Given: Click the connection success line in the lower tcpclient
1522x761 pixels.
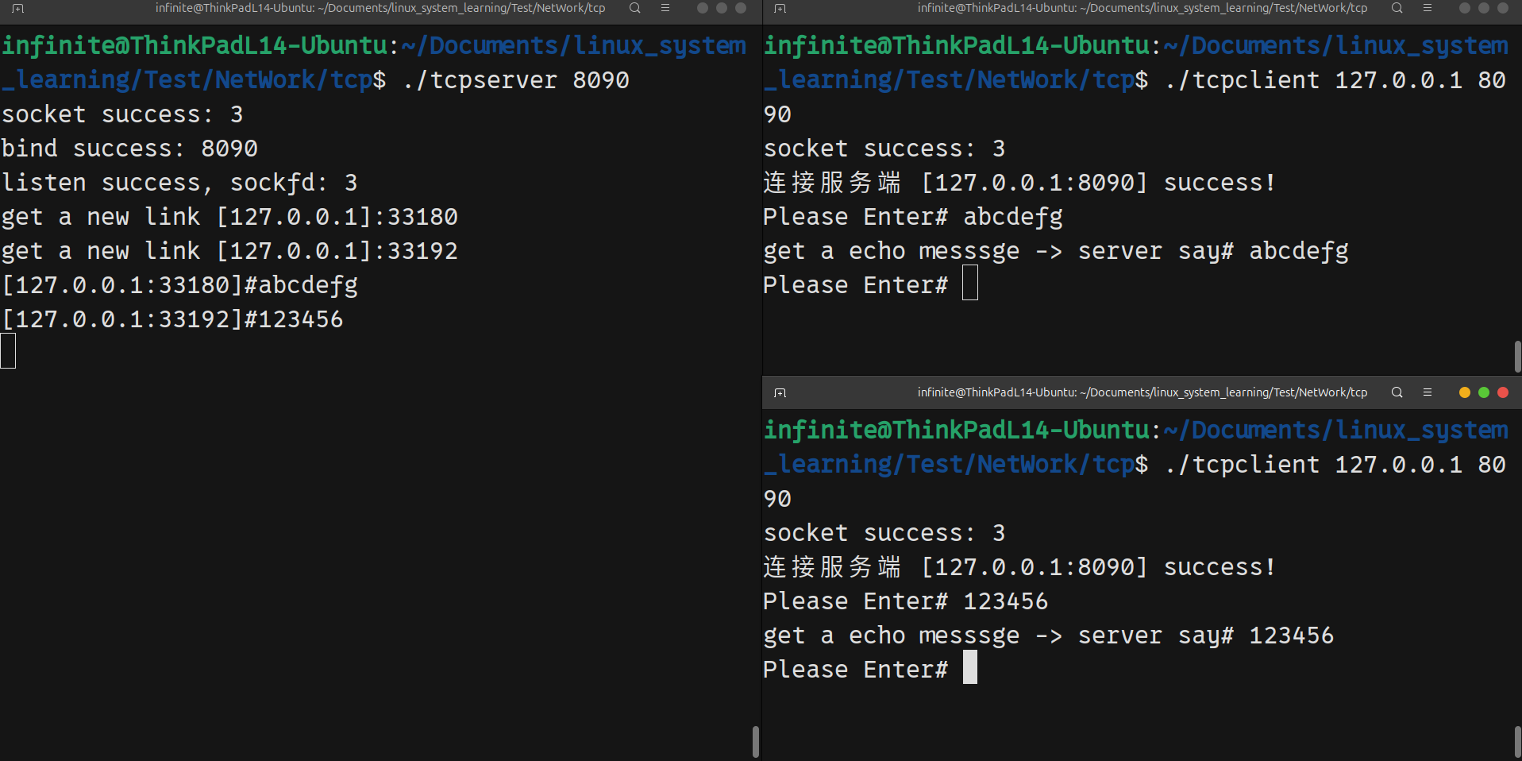Looking at the screenshot, I should (1019, 566).
